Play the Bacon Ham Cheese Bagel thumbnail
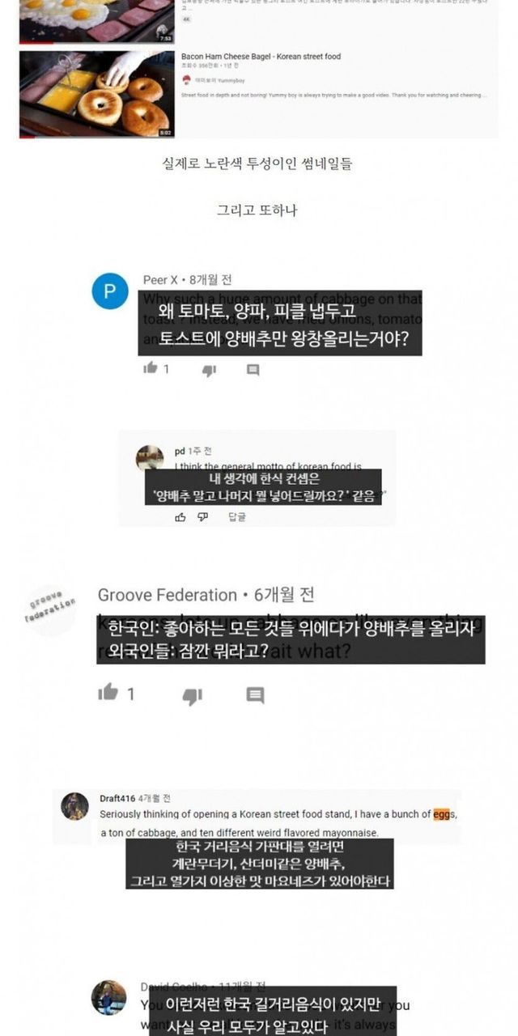 click(96, 94)
